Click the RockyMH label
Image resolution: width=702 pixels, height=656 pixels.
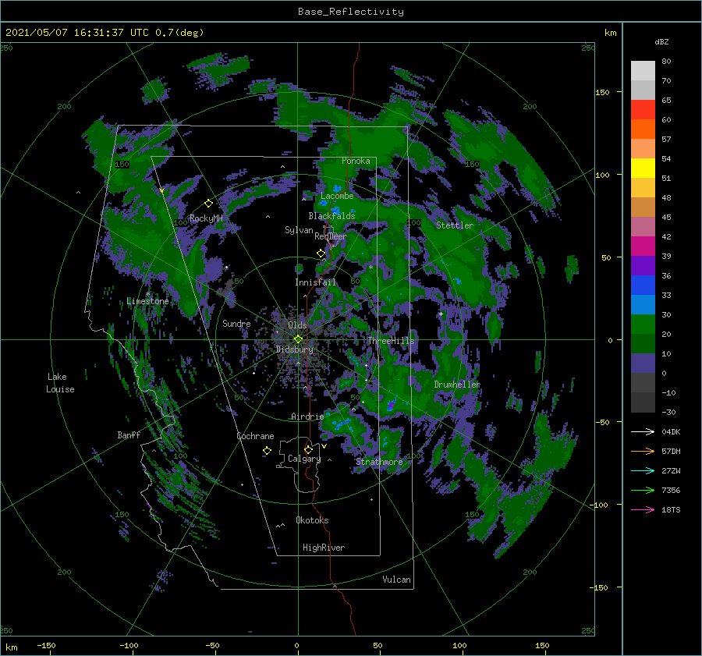point(206,218)
